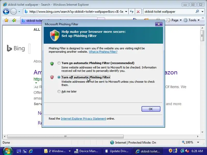The image size is (207, 155).
Task: Click Show Desktop quick launch icon
Action: pyautogui.click(x=19, y=151)
